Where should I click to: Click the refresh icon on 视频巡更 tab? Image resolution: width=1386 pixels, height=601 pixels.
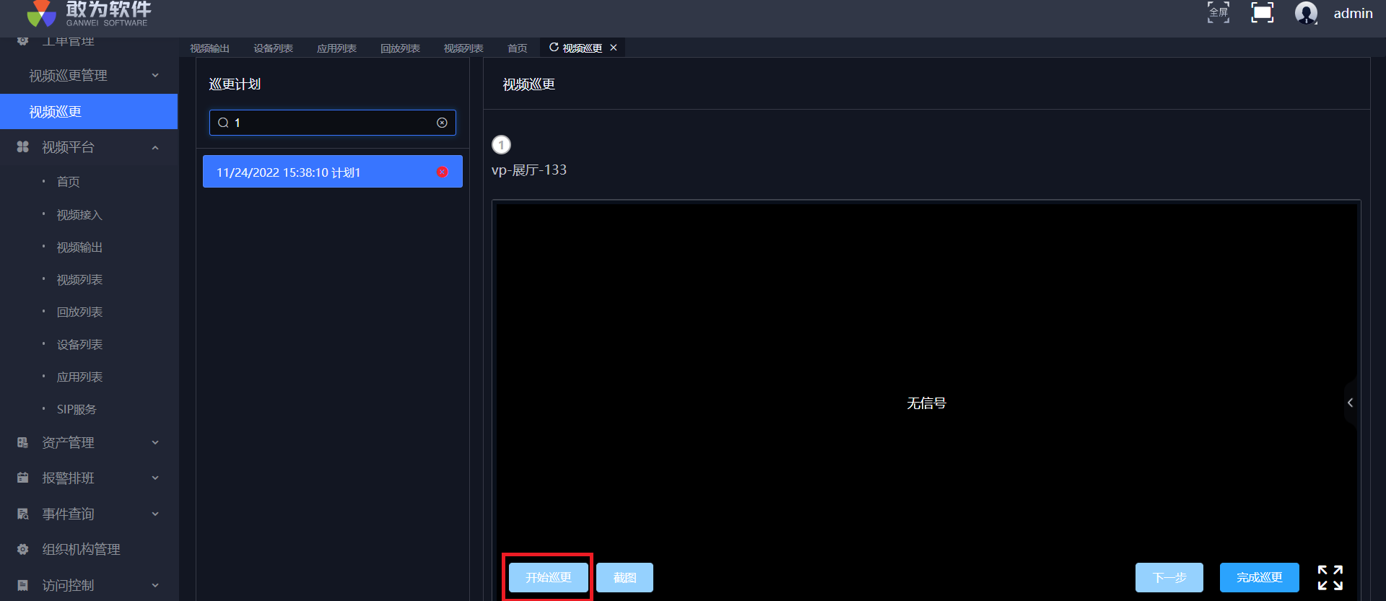click(x=554, y=48)
